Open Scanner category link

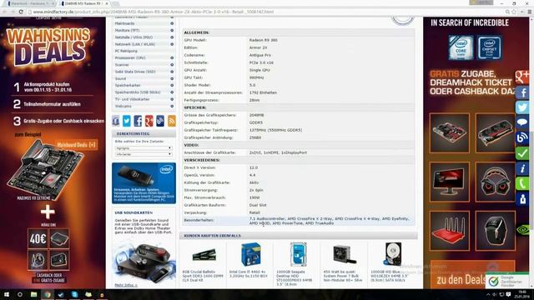click(x=122, y=65)
